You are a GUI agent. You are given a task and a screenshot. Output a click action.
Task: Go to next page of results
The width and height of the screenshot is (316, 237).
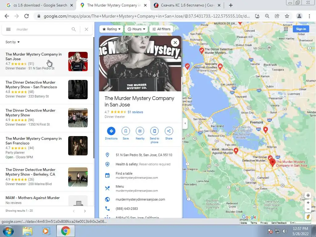pyautogui.click(x=85, y=211)
